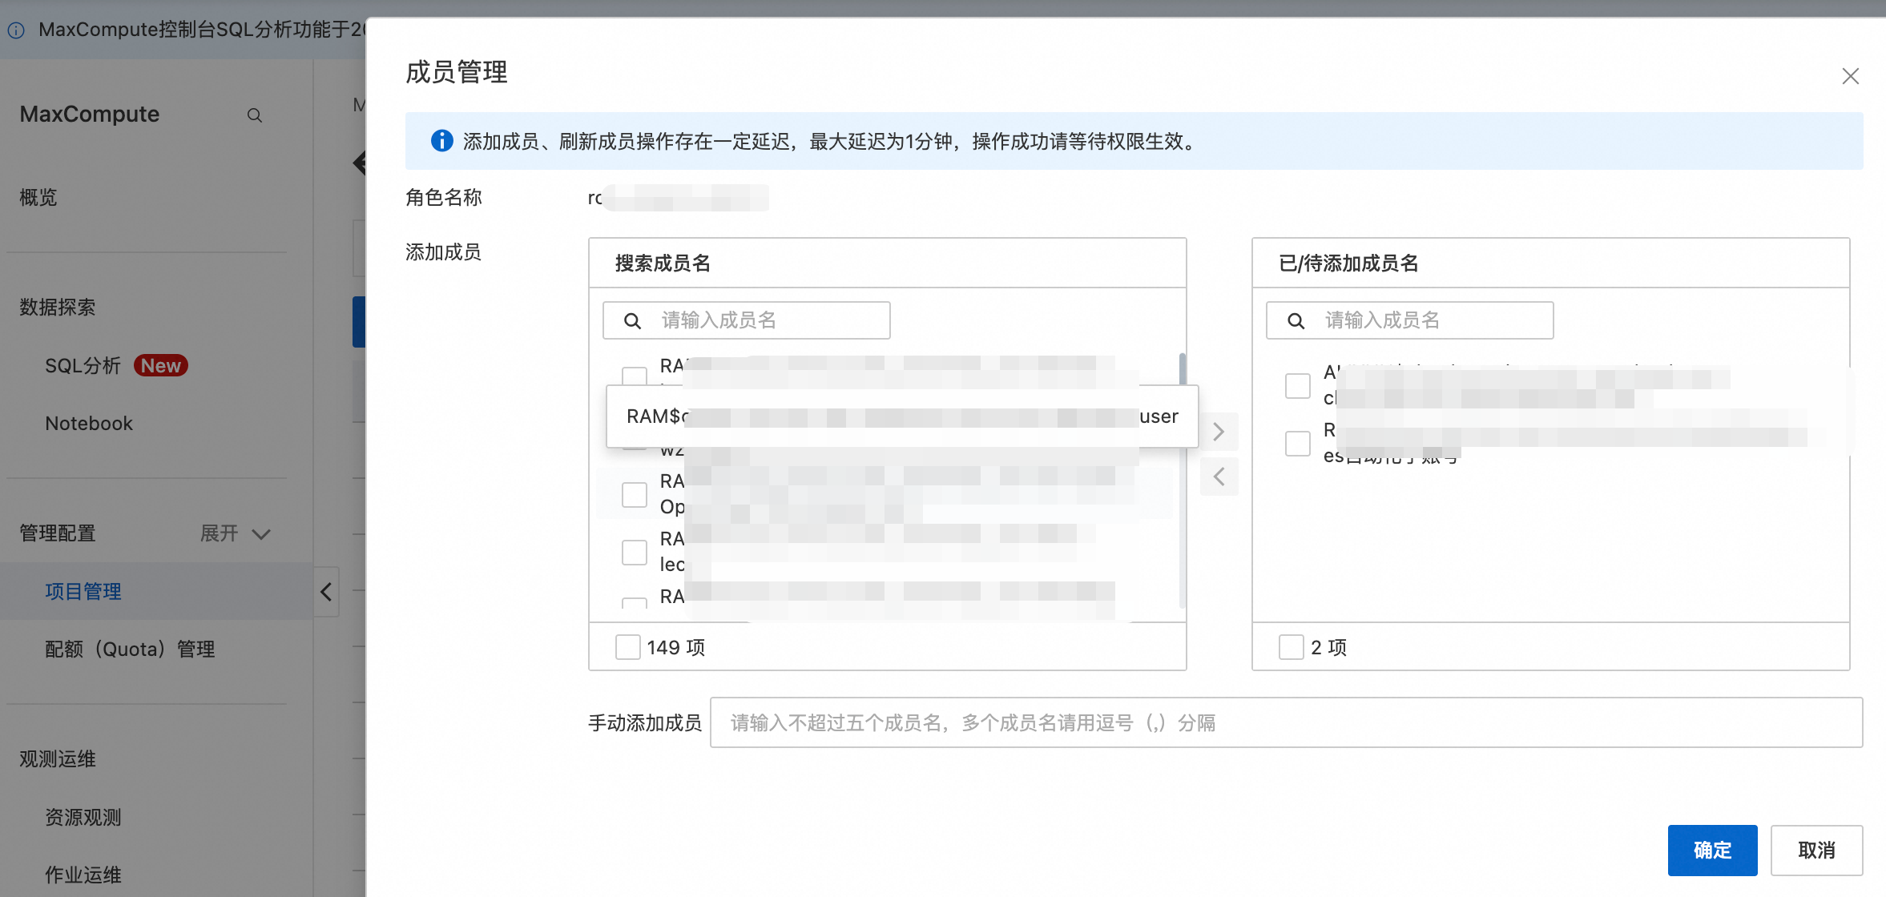Click the 搜索成员名 panel header
Screen dimensions: 1886x897
coord(663,263)
